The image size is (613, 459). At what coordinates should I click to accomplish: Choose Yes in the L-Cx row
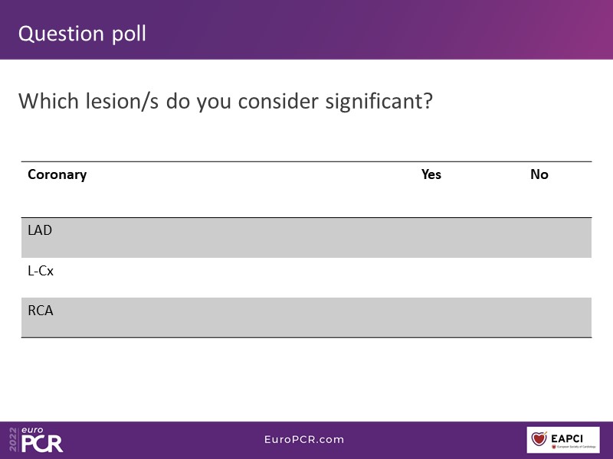pos(431,277)
